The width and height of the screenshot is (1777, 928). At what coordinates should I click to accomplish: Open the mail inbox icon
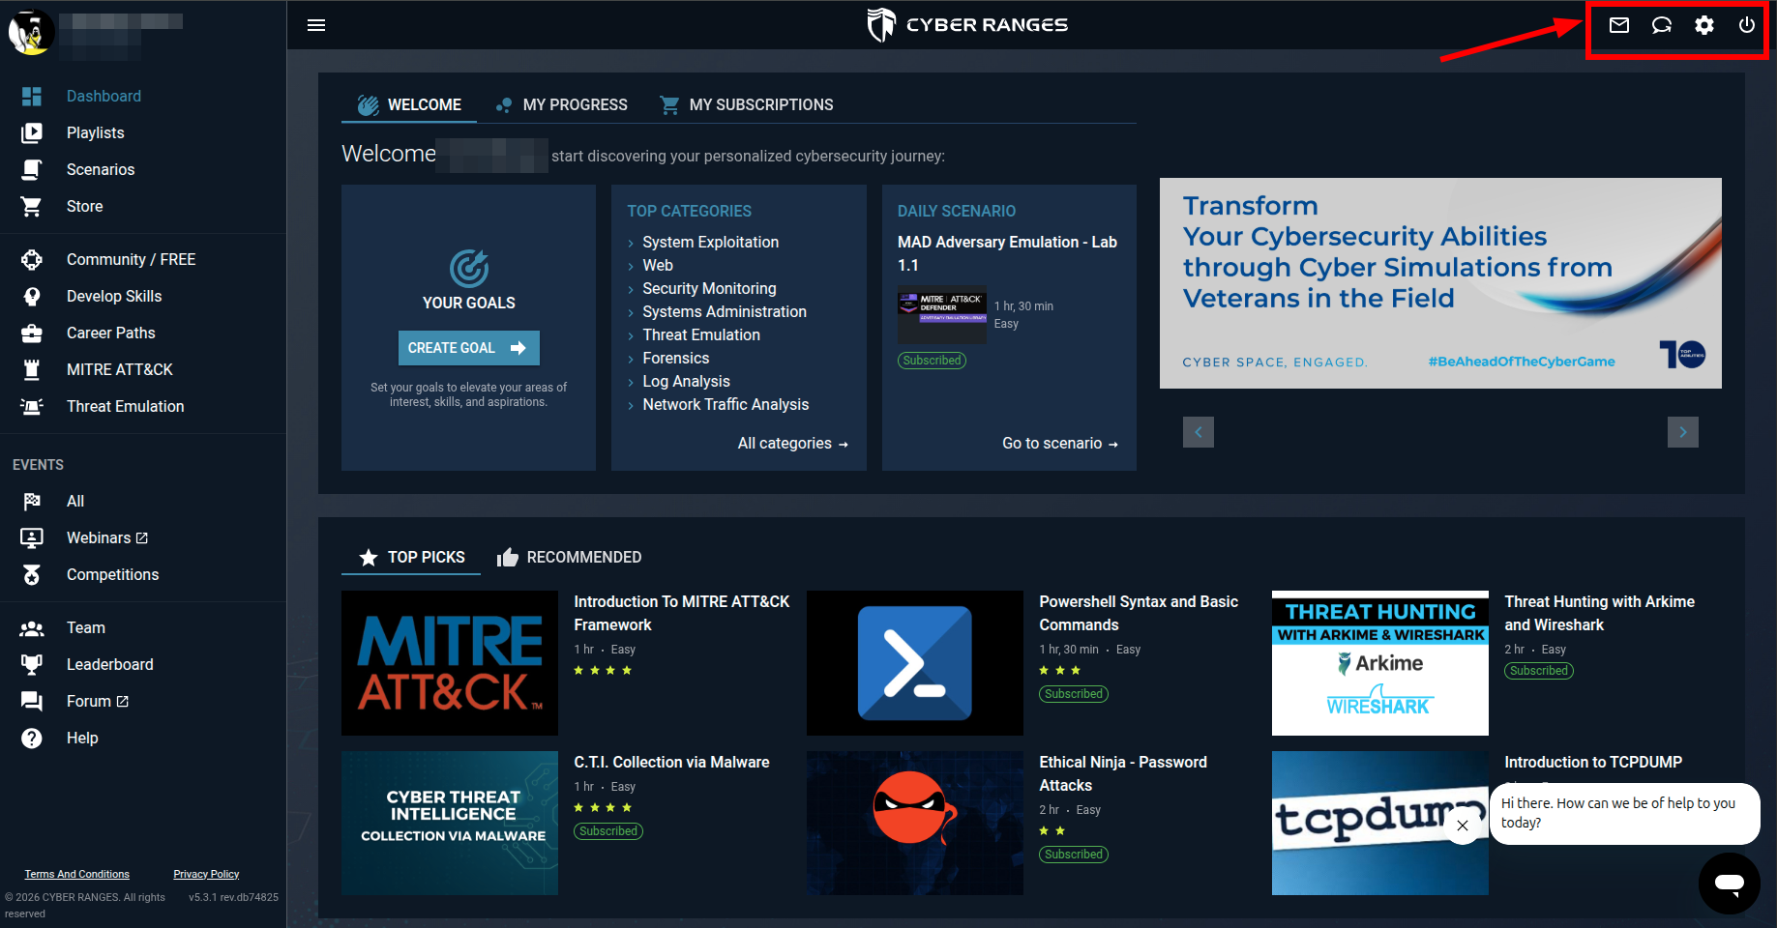click(x=1619, y=25)
